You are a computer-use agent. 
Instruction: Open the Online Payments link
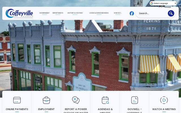17,109
